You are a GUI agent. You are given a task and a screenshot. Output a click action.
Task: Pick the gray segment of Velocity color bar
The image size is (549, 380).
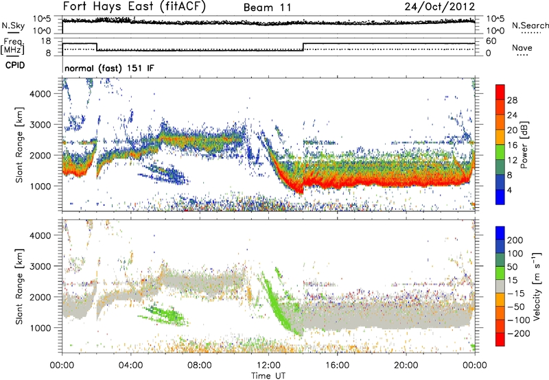(500, 287)
